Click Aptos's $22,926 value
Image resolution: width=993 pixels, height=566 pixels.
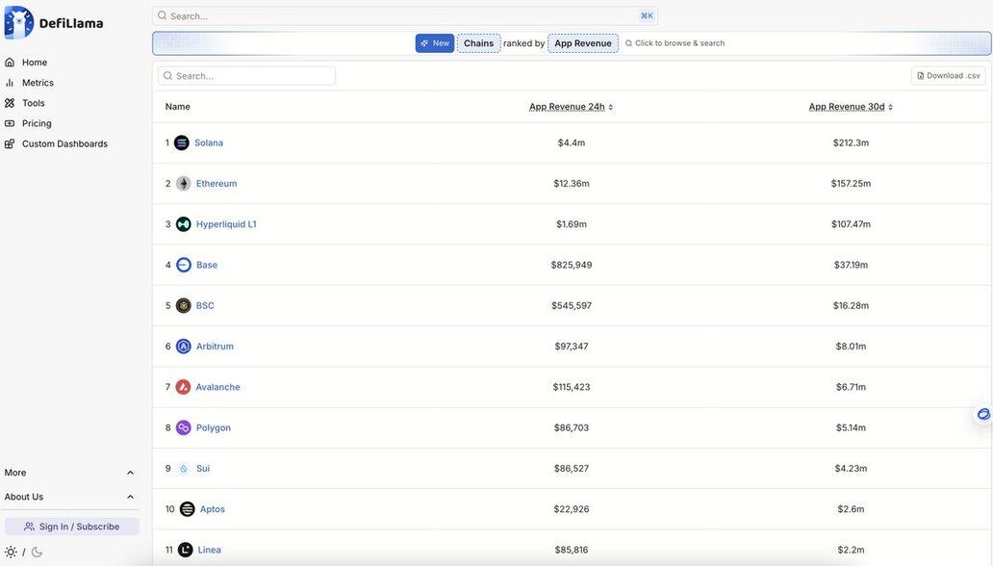pos(572,509)
